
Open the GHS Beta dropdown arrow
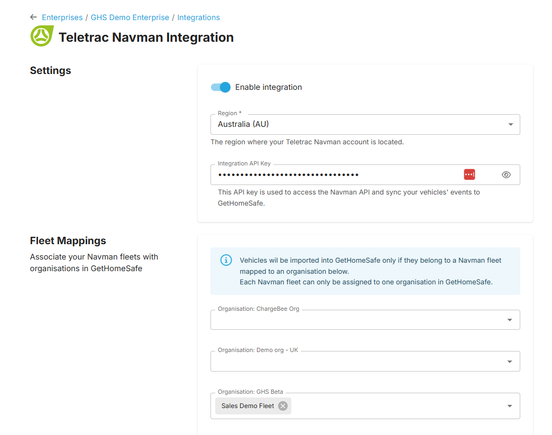tap(510, 406)
